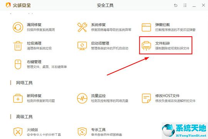Click the 火绒剑 title text
Image resolution: width=208 pixels, height=139 pixels.
tap(32, 130)
